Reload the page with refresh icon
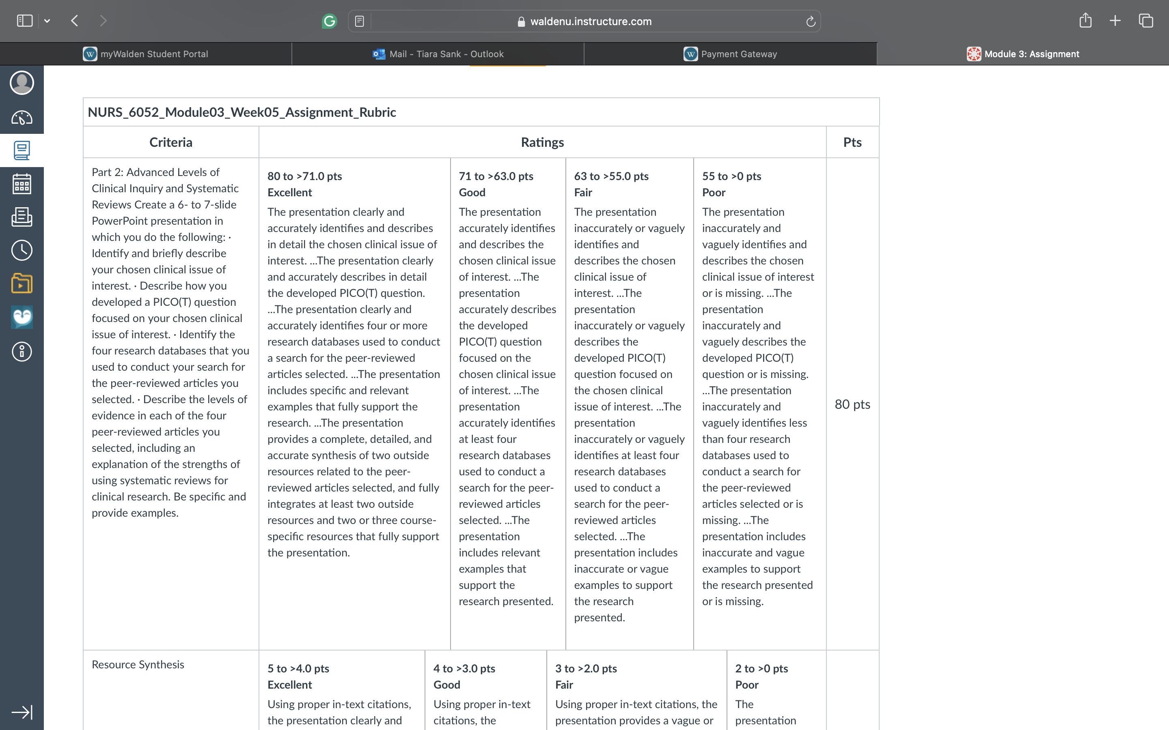The width and height of the screenshot is (1169, 730). click(x=811, y=21)
